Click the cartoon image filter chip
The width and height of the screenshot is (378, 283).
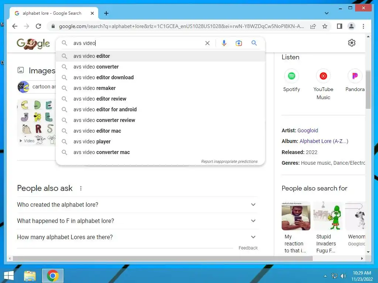pos(37,87)
